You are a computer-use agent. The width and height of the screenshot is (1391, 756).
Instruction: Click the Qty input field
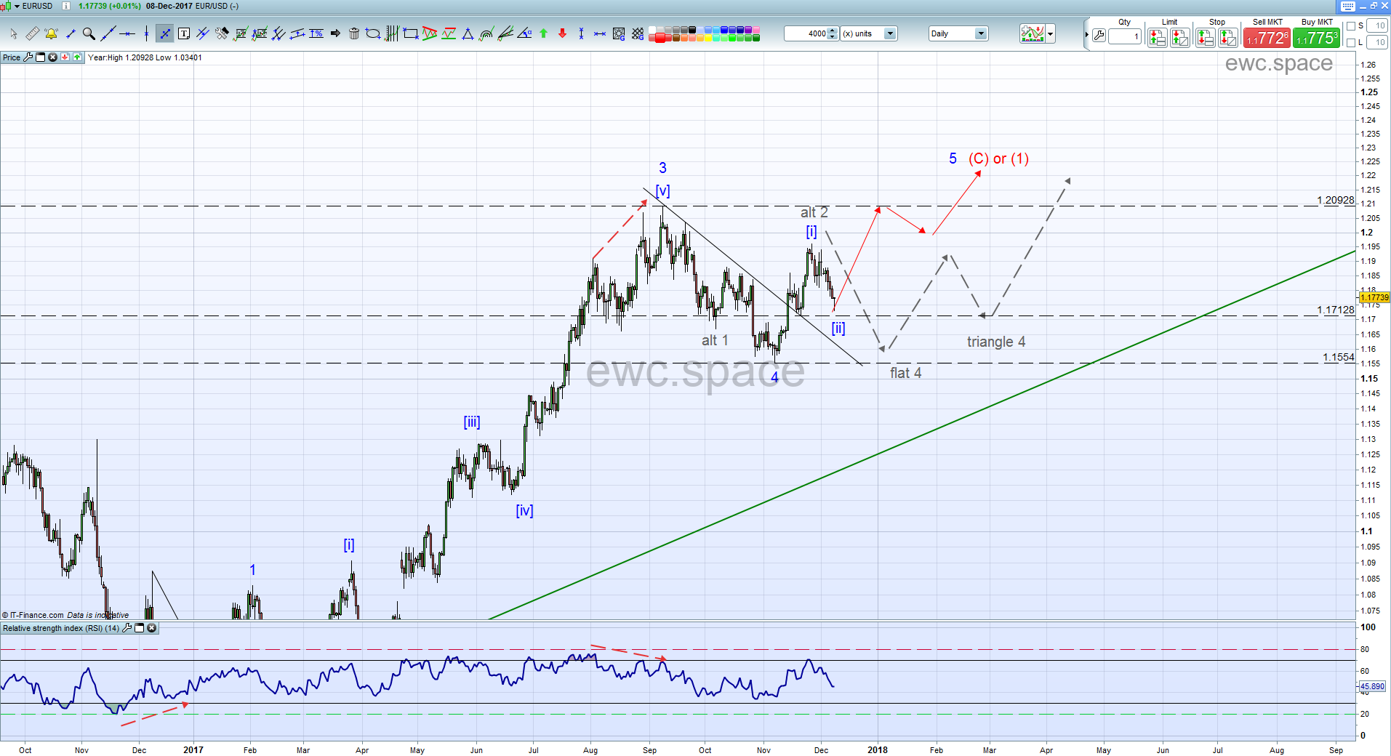pos(1124,36)
